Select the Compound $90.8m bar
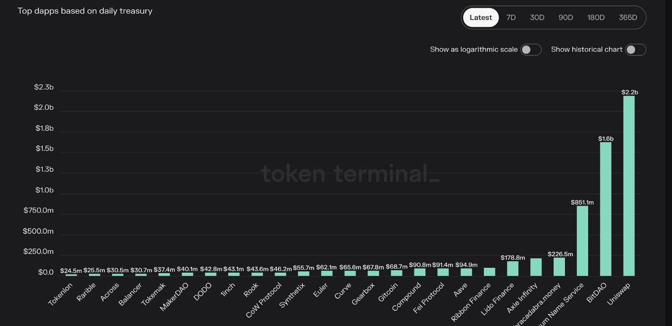This screenshot has height=326, width=672. pos(420,272)
